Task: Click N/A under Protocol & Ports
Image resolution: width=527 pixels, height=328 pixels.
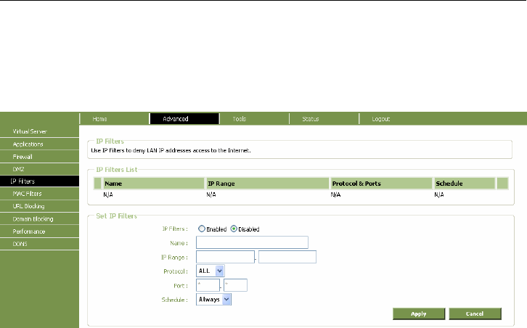Action: [x=336, y=194]
